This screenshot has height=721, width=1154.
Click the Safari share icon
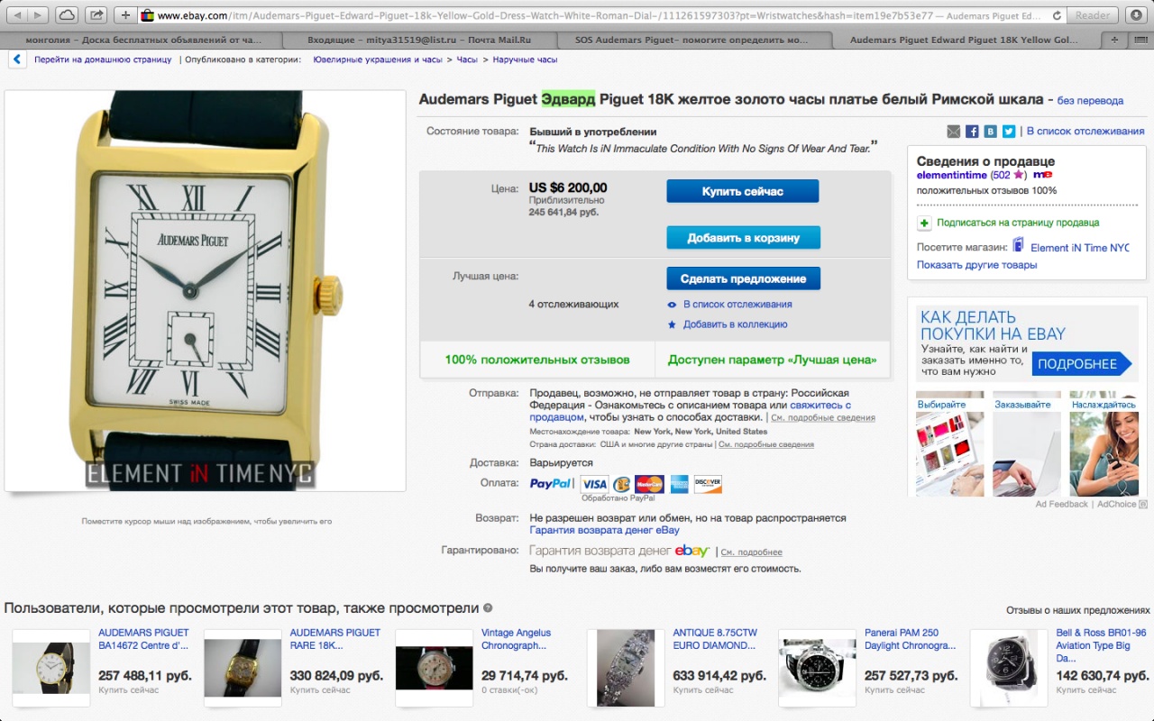[x=96, y=15]
